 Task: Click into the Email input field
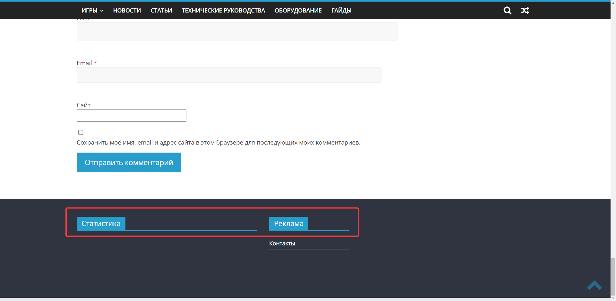point(229,75)
